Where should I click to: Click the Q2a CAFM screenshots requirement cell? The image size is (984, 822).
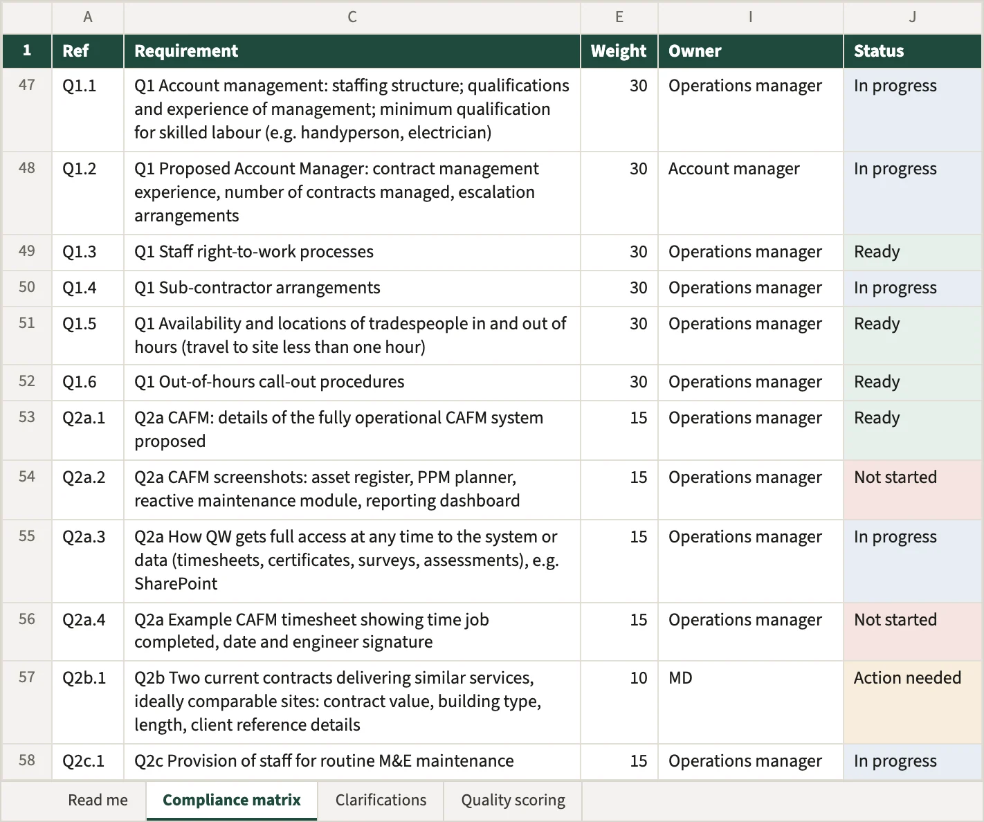click(x=352, y=490)
